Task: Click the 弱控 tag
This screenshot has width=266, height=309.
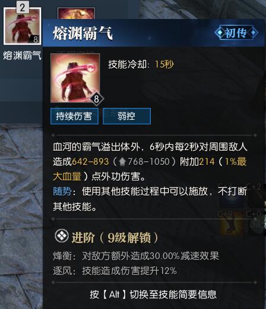Action: [126, 116]
